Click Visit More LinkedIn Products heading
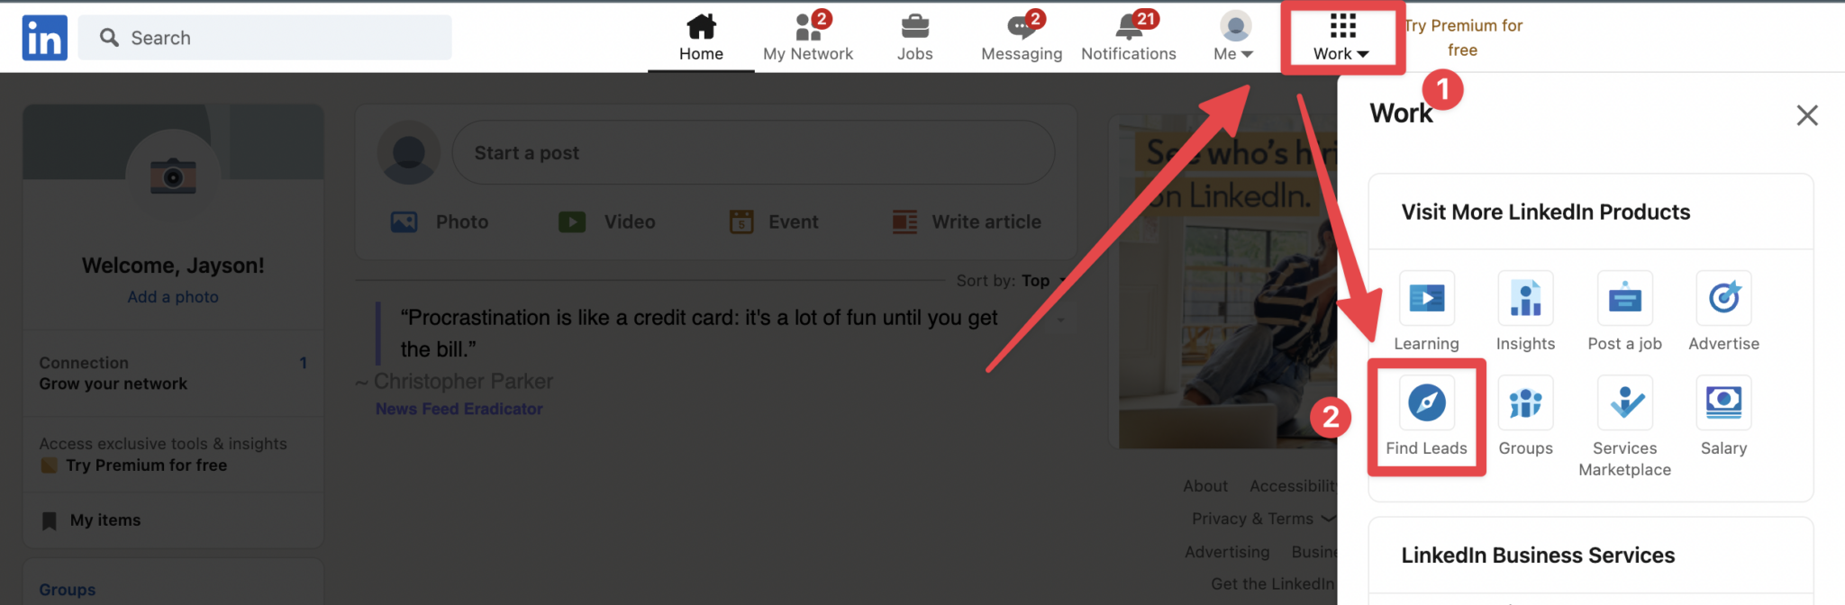This screenshot has width=1845, height=605. coord(1546,212)
